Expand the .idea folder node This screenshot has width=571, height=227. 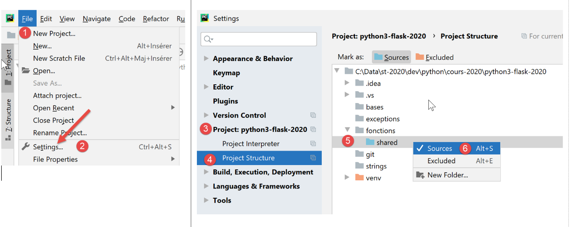coord(347,83)
